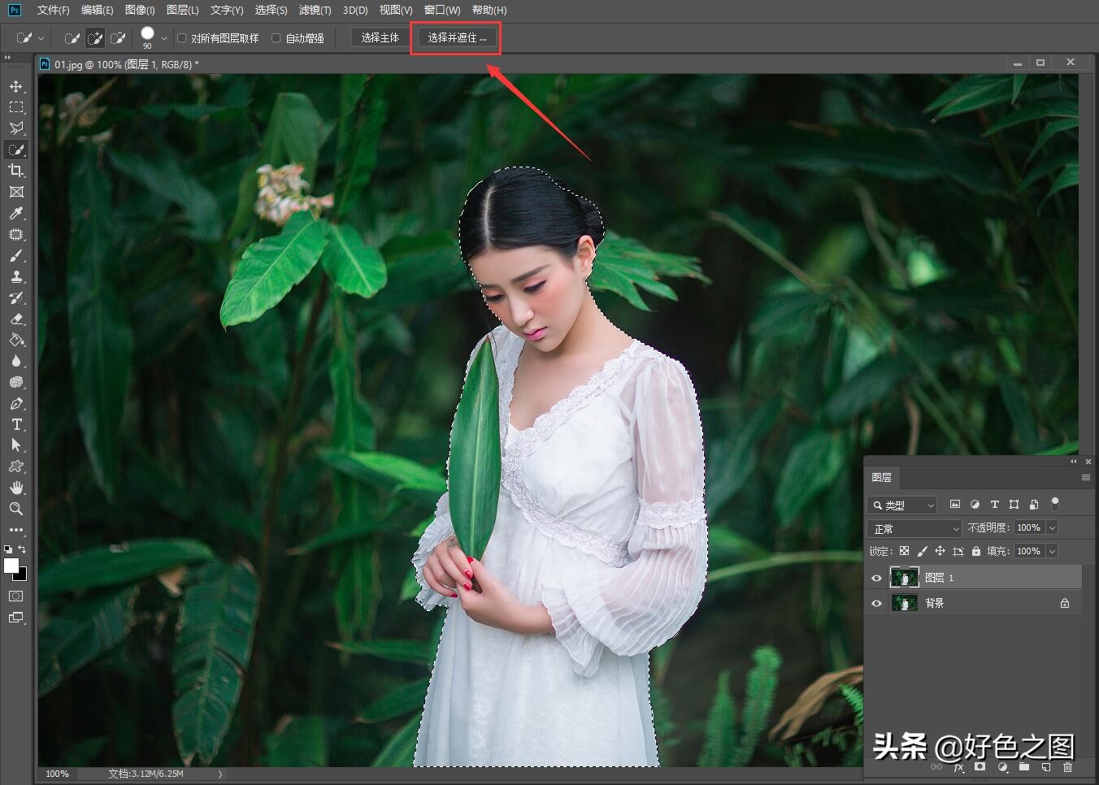
Task: Select the Pen tool
Action: coord(16,403)
